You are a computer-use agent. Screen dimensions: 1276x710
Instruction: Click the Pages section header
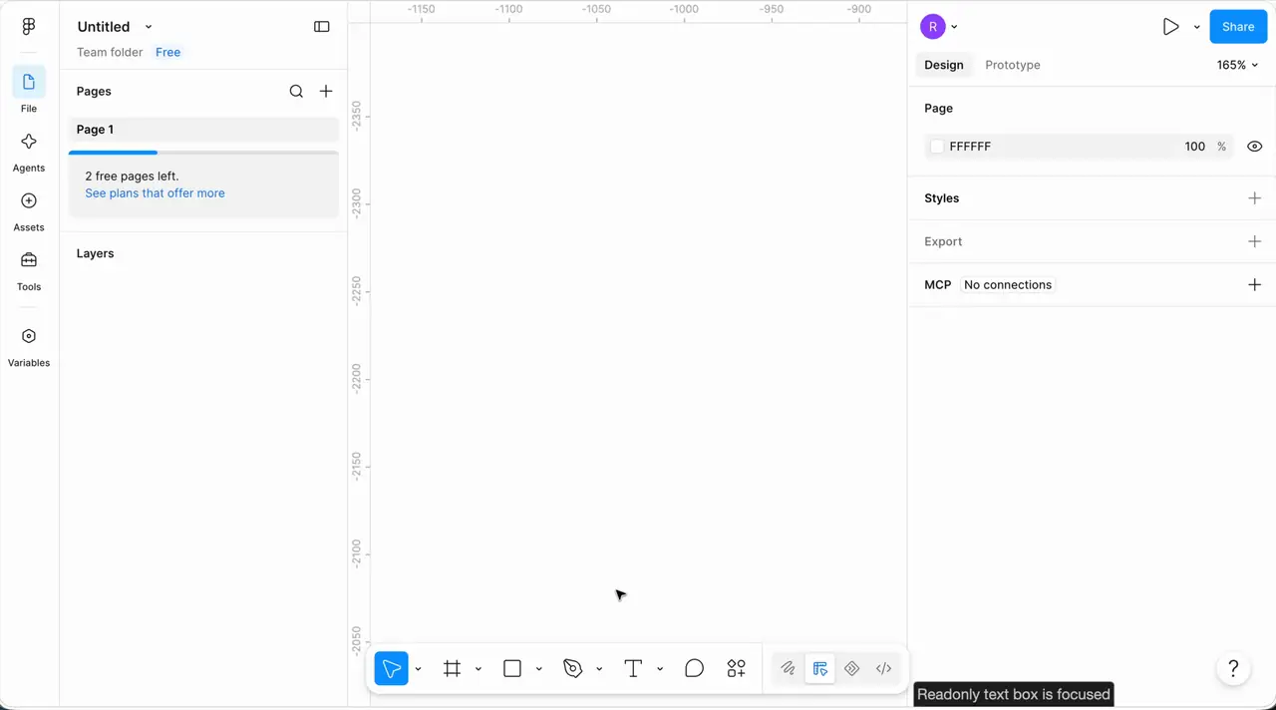(x=94, y=91)
